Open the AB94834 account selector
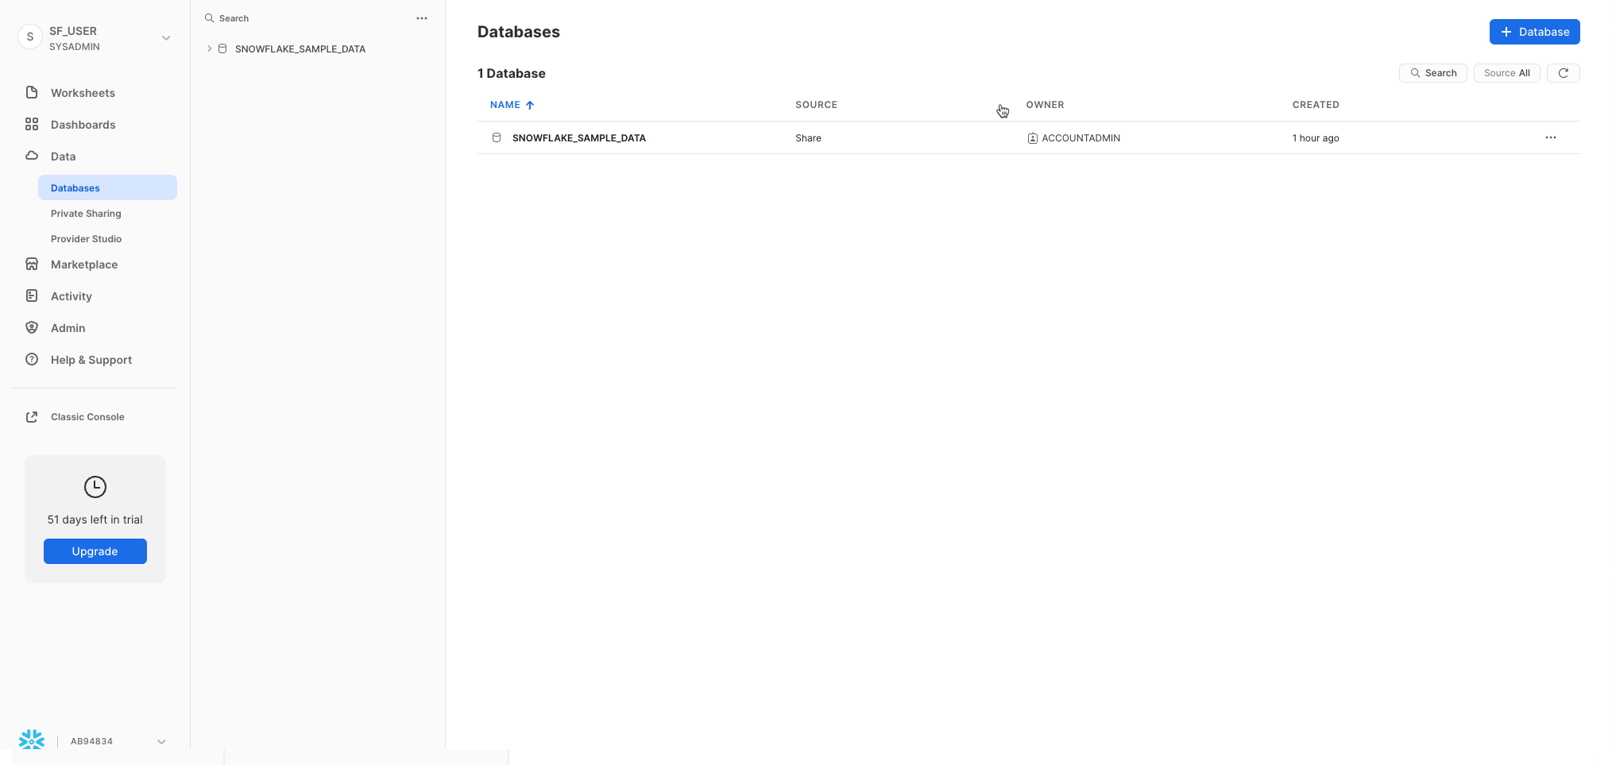Viewport: 1612px width, 765px height. click(161, 741)
